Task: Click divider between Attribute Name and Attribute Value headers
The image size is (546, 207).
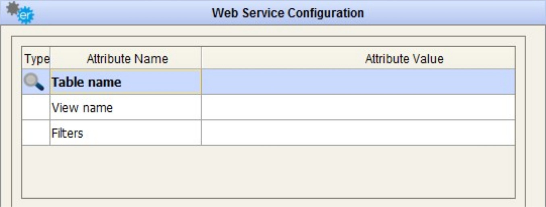Action: point(201,59)
